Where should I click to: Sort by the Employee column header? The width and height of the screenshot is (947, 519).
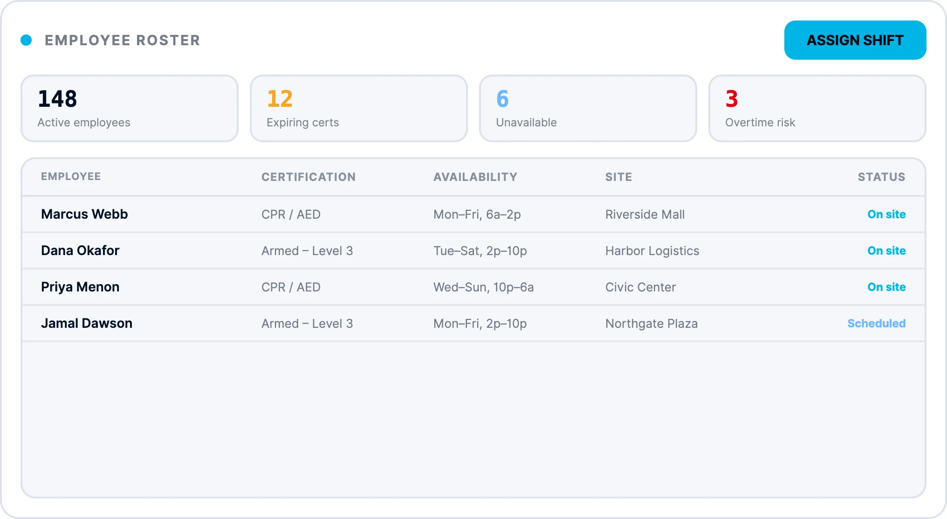[x=71, y=177]
